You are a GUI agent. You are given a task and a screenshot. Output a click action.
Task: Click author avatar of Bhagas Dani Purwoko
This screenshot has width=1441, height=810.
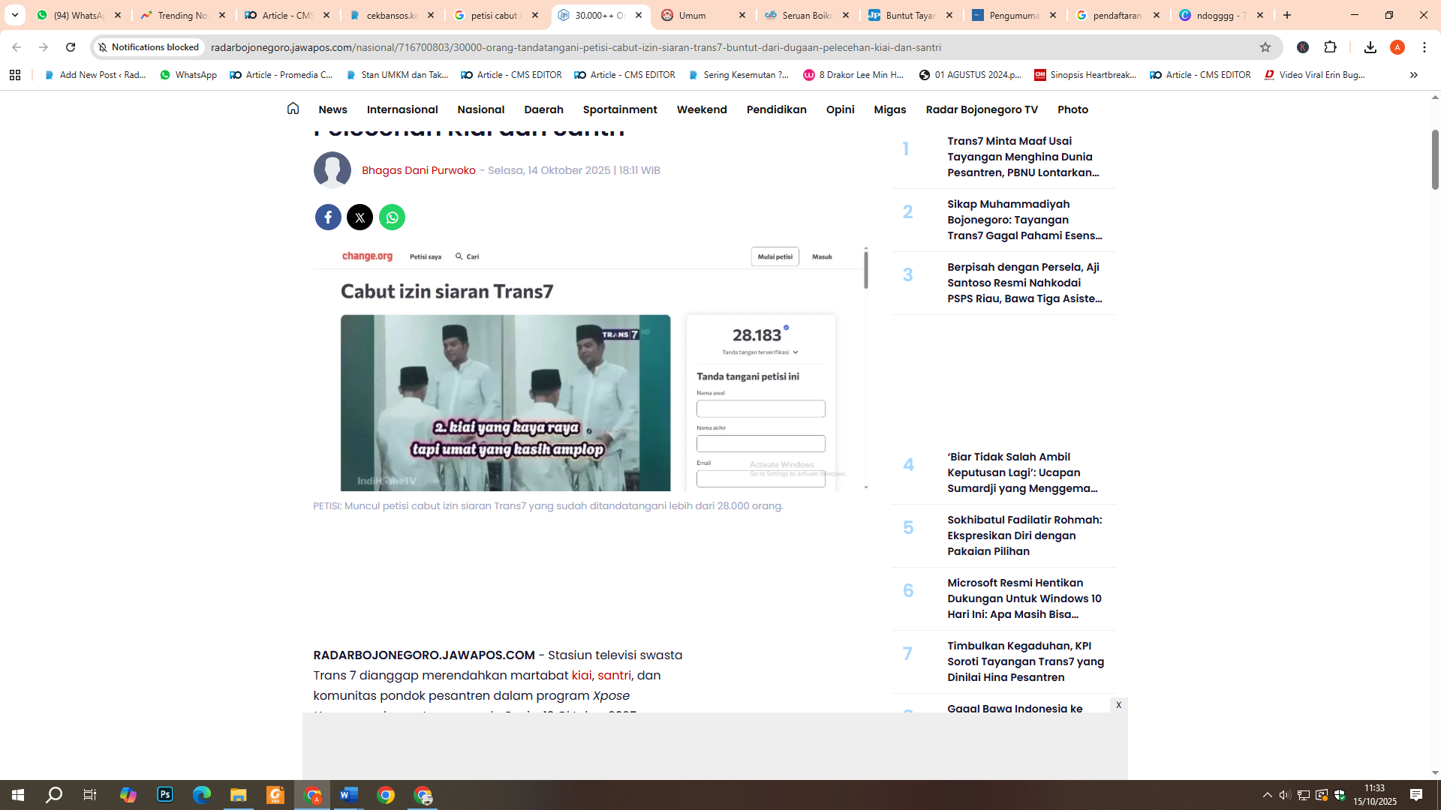coord(332,170)
